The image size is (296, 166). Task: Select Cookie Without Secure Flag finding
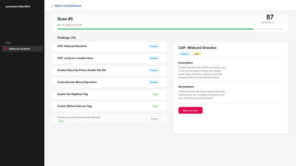110,106
